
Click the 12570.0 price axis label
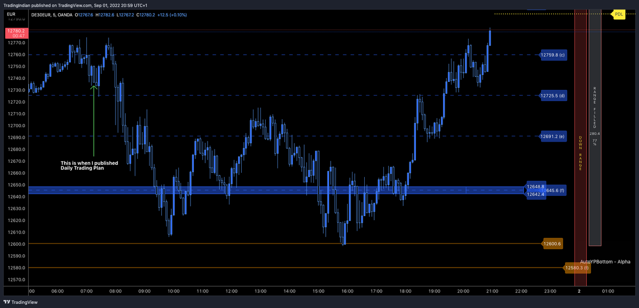pos(15,279)
